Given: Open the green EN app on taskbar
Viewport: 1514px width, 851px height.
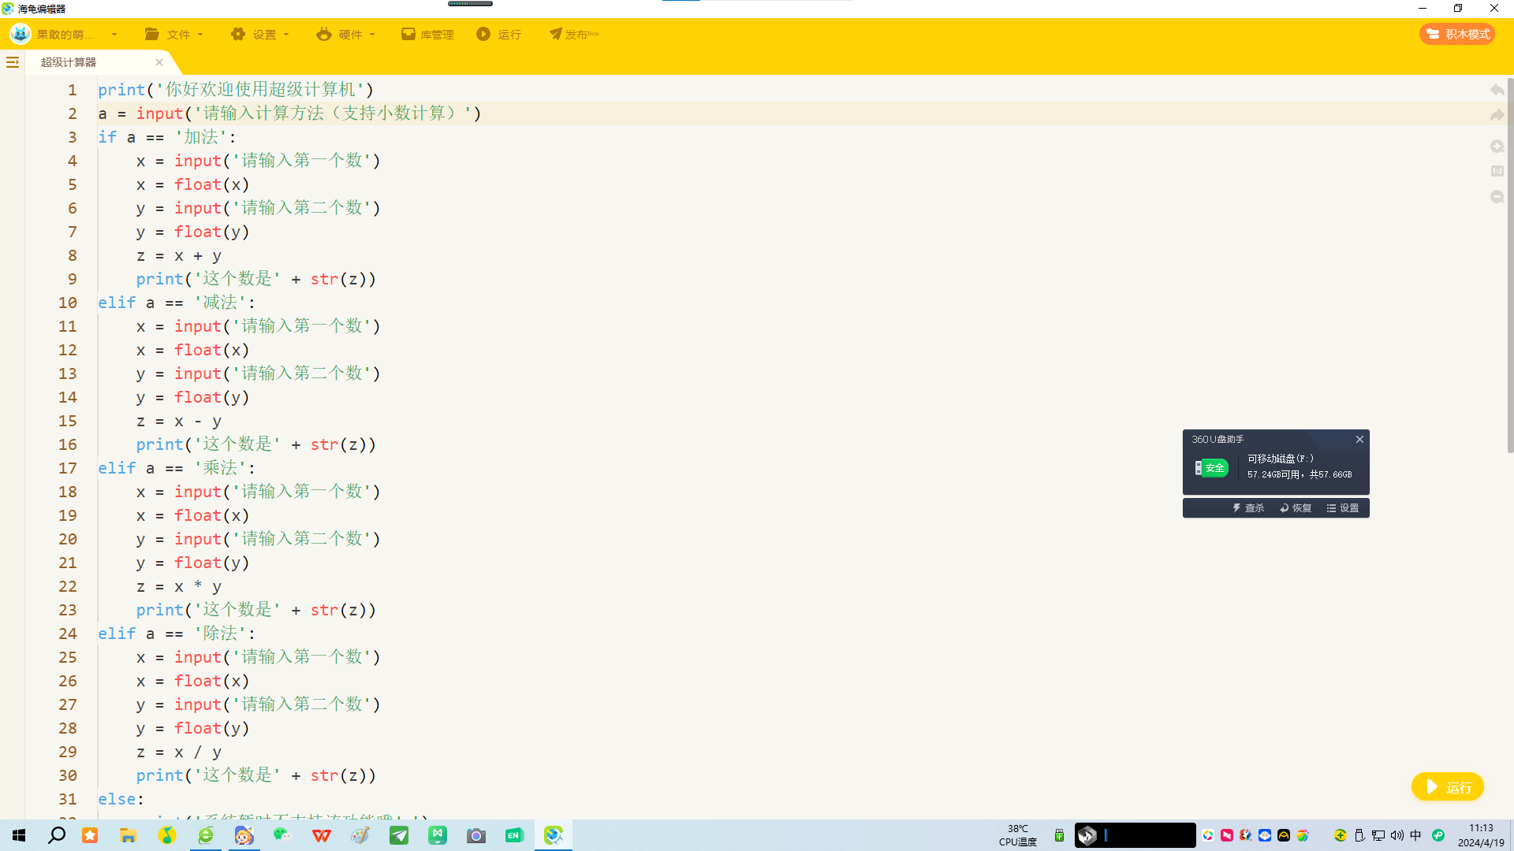Looking at the screenshot, I should click(515, 835).
